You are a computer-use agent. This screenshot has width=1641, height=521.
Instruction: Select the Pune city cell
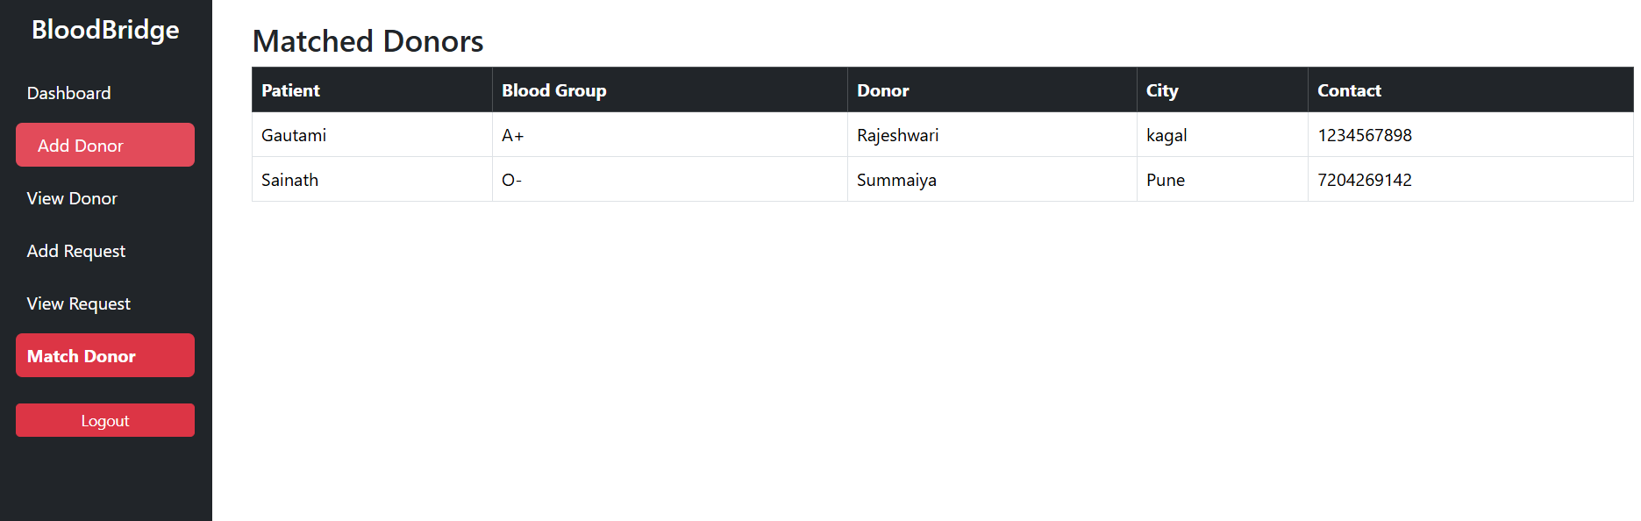coord(1165,180)
